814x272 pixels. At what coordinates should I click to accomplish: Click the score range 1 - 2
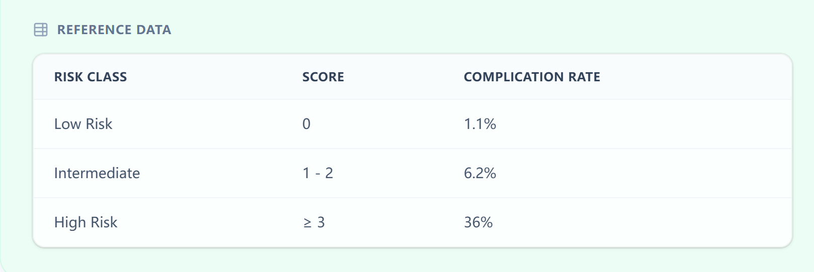click(x=318, y=173)
